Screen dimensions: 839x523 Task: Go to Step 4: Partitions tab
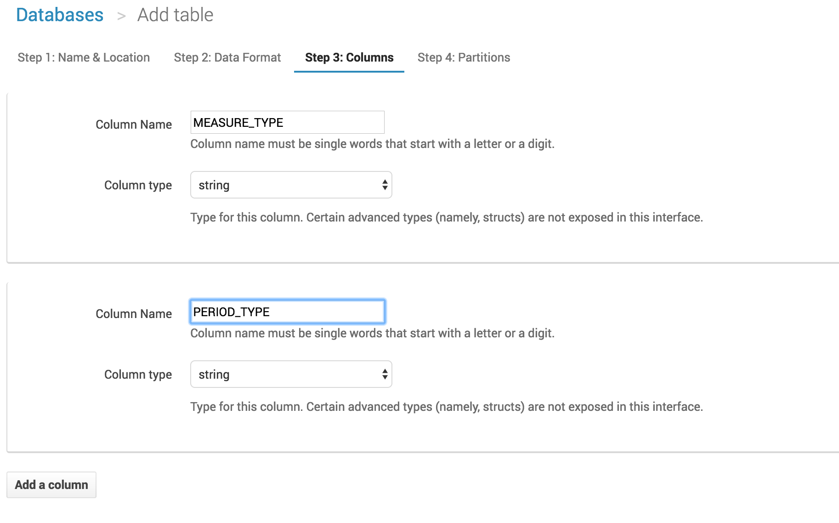[464, 57]
